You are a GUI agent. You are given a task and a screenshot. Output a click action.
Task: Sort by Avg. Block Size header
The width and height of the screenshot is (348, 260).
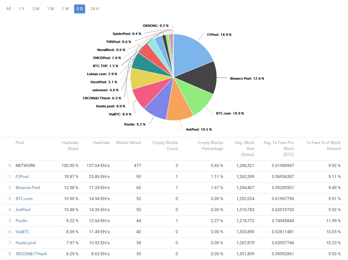coord(245,149)
